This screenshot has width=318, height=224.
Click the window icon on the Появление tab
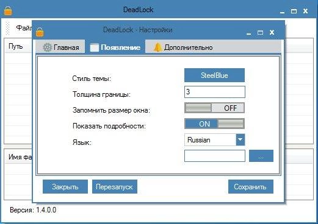point(94,47)
